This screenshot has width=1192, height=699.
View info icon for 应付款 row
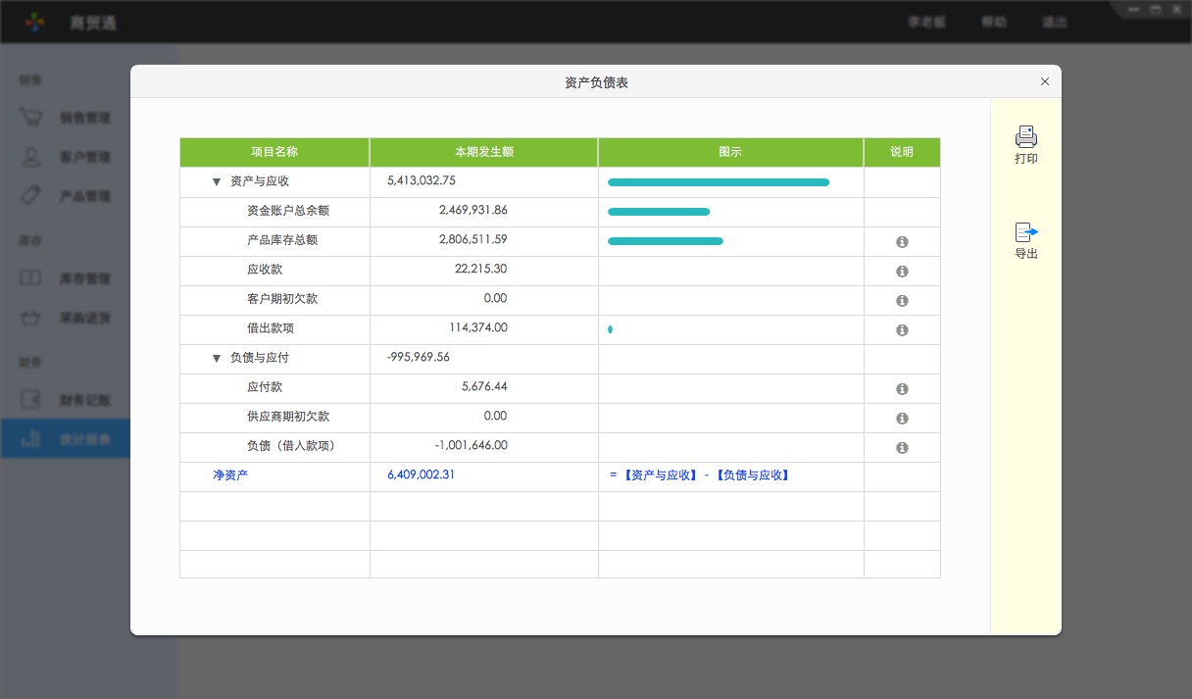coord(902,389)
